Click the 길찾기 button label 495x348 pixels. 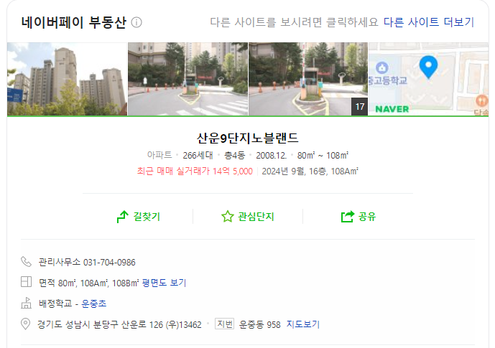pyautogui.click(x=147, y=217)
